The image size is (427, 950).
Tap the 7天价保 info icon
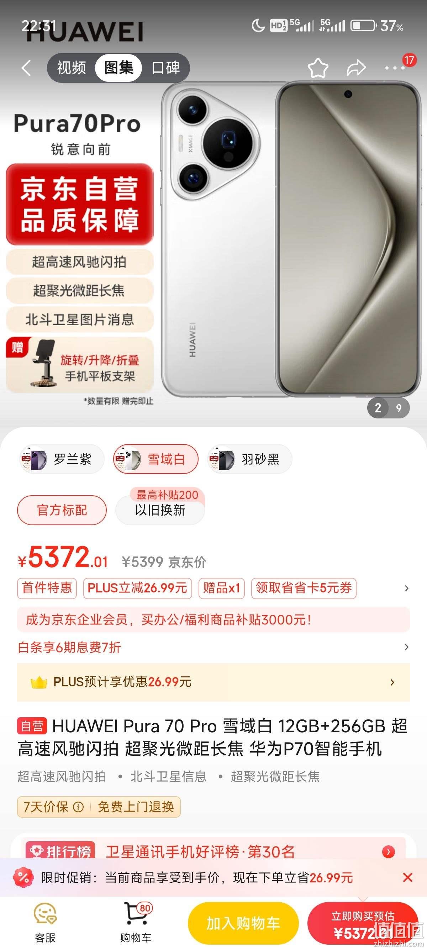(78, 807)
